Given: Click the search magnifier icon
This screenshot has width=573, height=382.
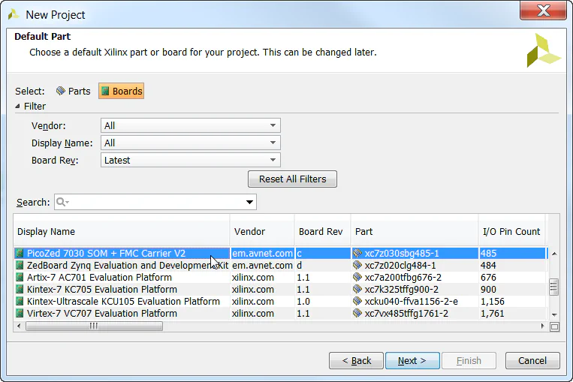Looking at the screenshot, I should 62,202.
